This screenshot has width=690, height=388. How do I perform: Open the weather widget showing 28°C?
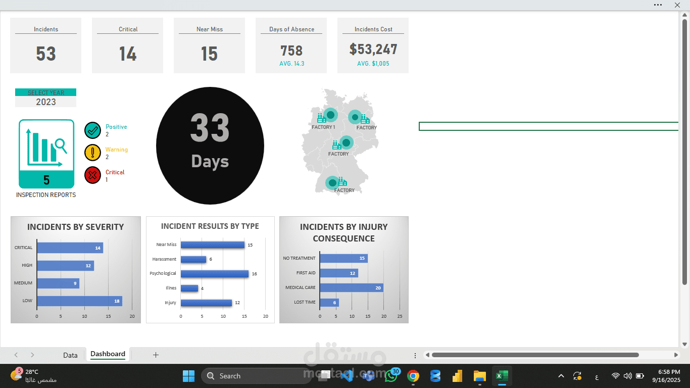(x=33, y=375)
